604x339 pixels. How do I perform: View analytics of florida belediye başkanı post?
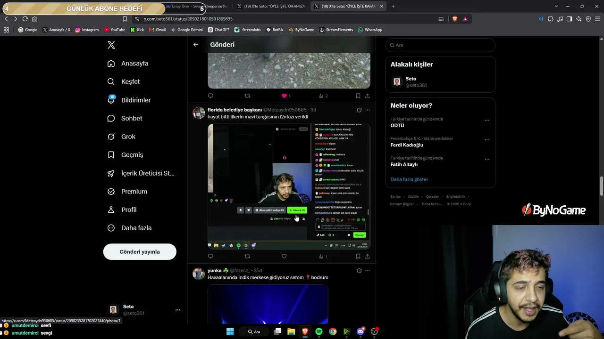(323, 256)
